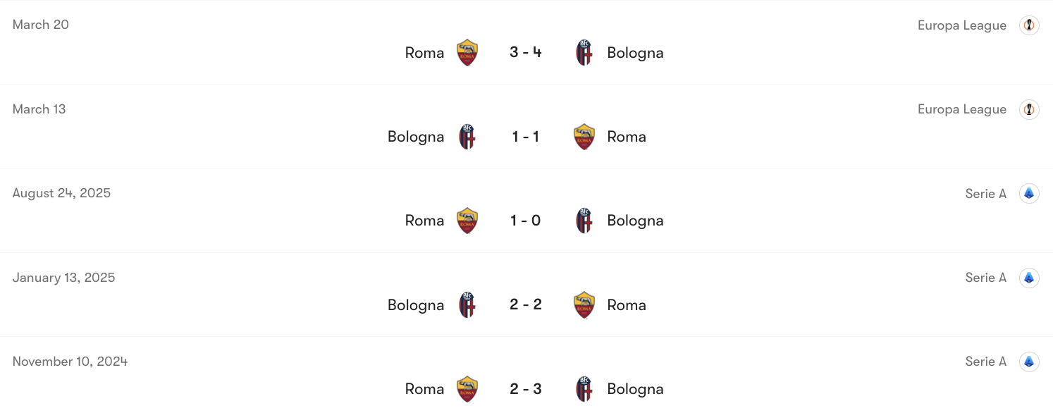Select the Bologna team name in the March 13 match
Image resolution: width=1053 pixels, height=413 pixels.
pyautogui.click(x=416, y=136)
